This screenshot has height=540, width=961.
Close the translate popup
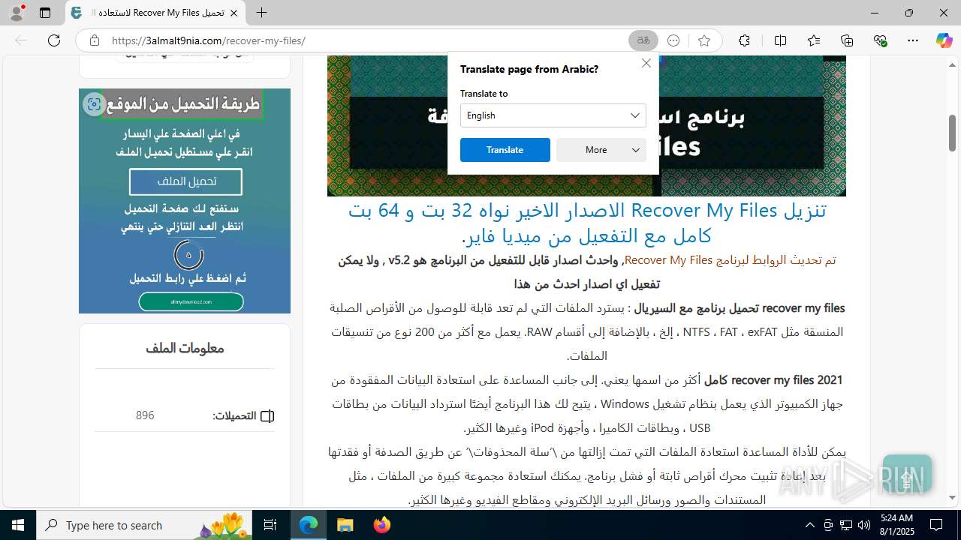coord(646,63)
